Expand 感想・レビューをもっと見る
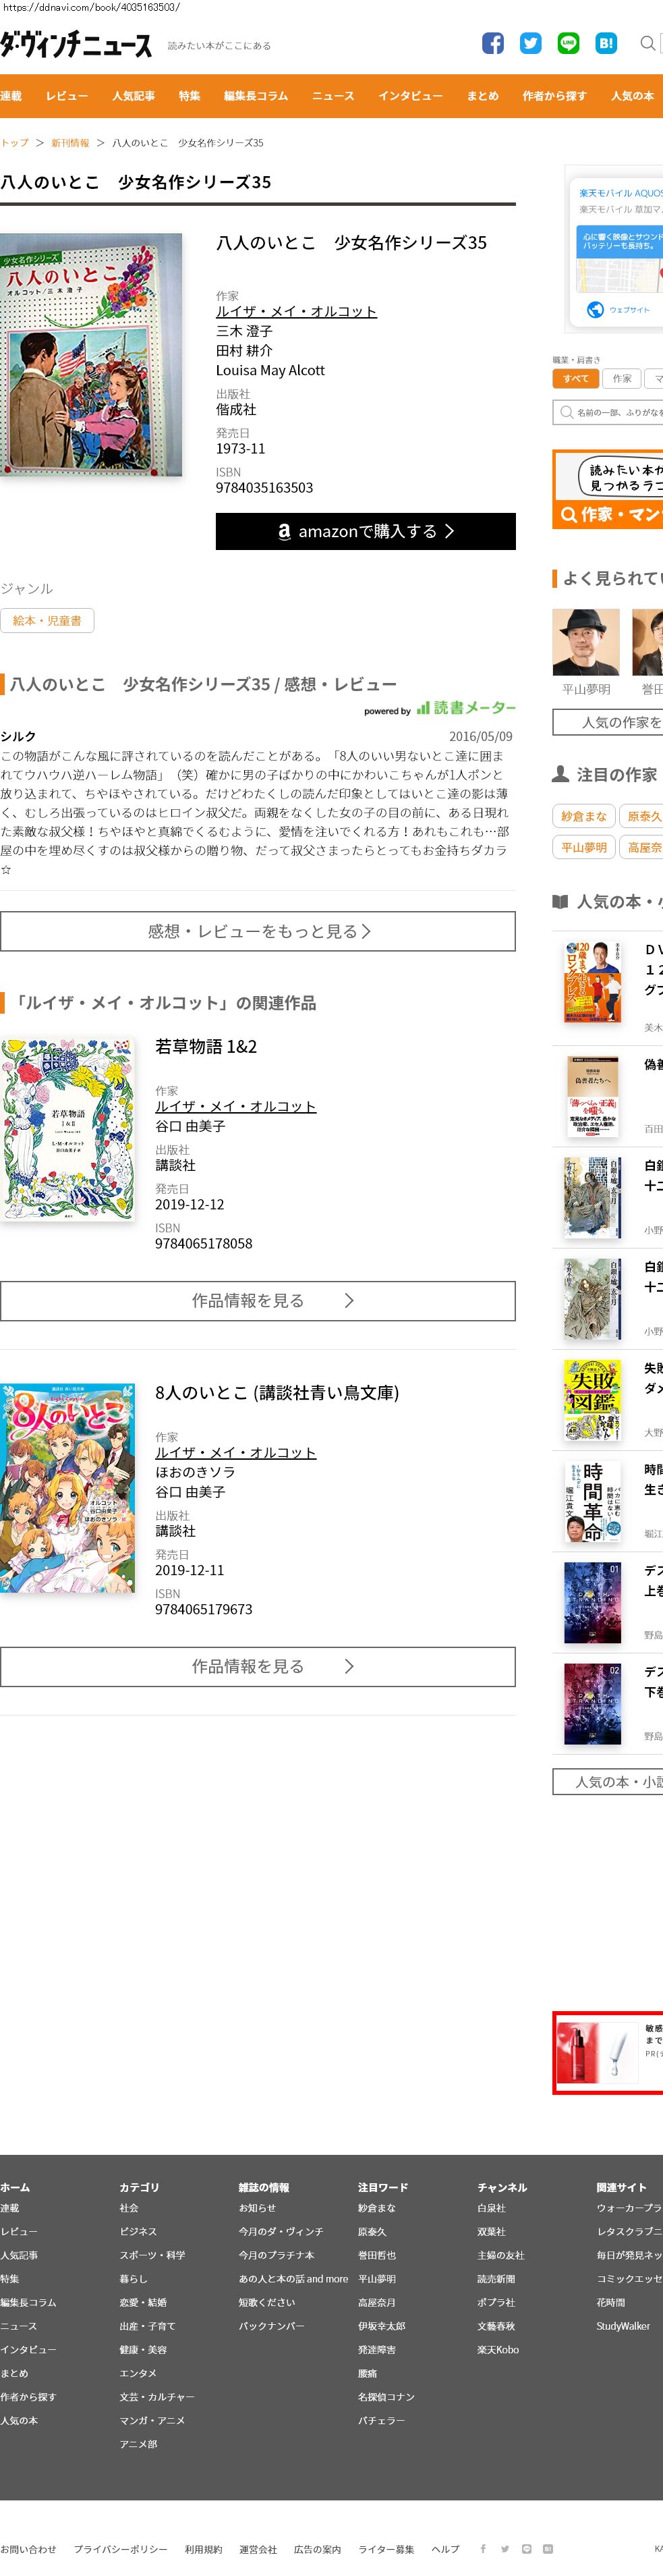 pos(258,931)
